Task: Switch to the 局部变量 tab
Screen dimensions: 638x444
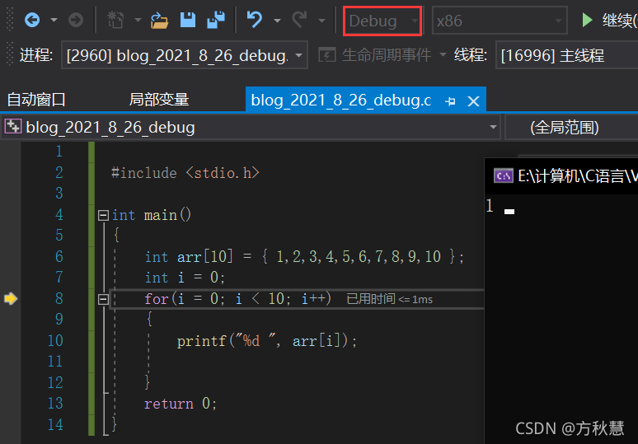Action: (x=159, y=100)
